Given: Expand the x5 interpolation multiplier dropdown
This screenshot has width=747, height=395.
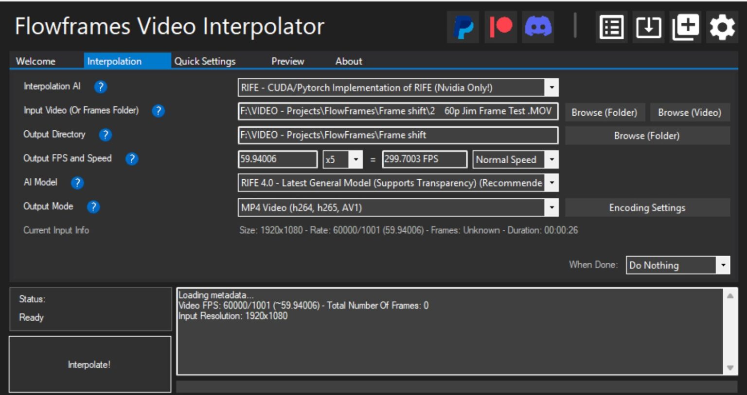Looking at the screenshot, I should (x=357, y=159).
